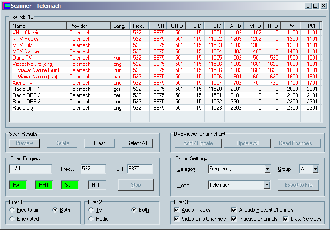Select the Arena TV channel row
Screen dimensions: 330x230
[165, 83]
